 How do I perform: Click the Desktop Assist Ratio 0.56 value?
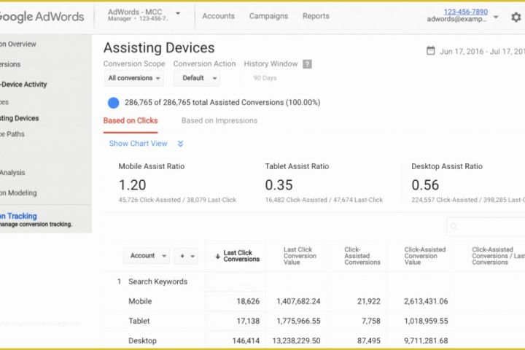pyautogui.click(x=425, y=185)
